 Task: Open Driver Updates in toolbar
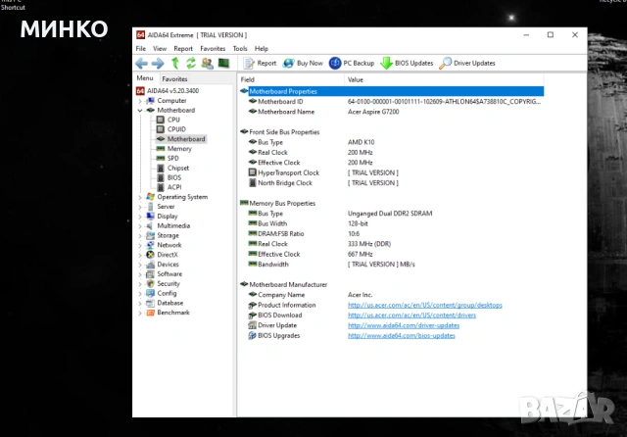467,63
